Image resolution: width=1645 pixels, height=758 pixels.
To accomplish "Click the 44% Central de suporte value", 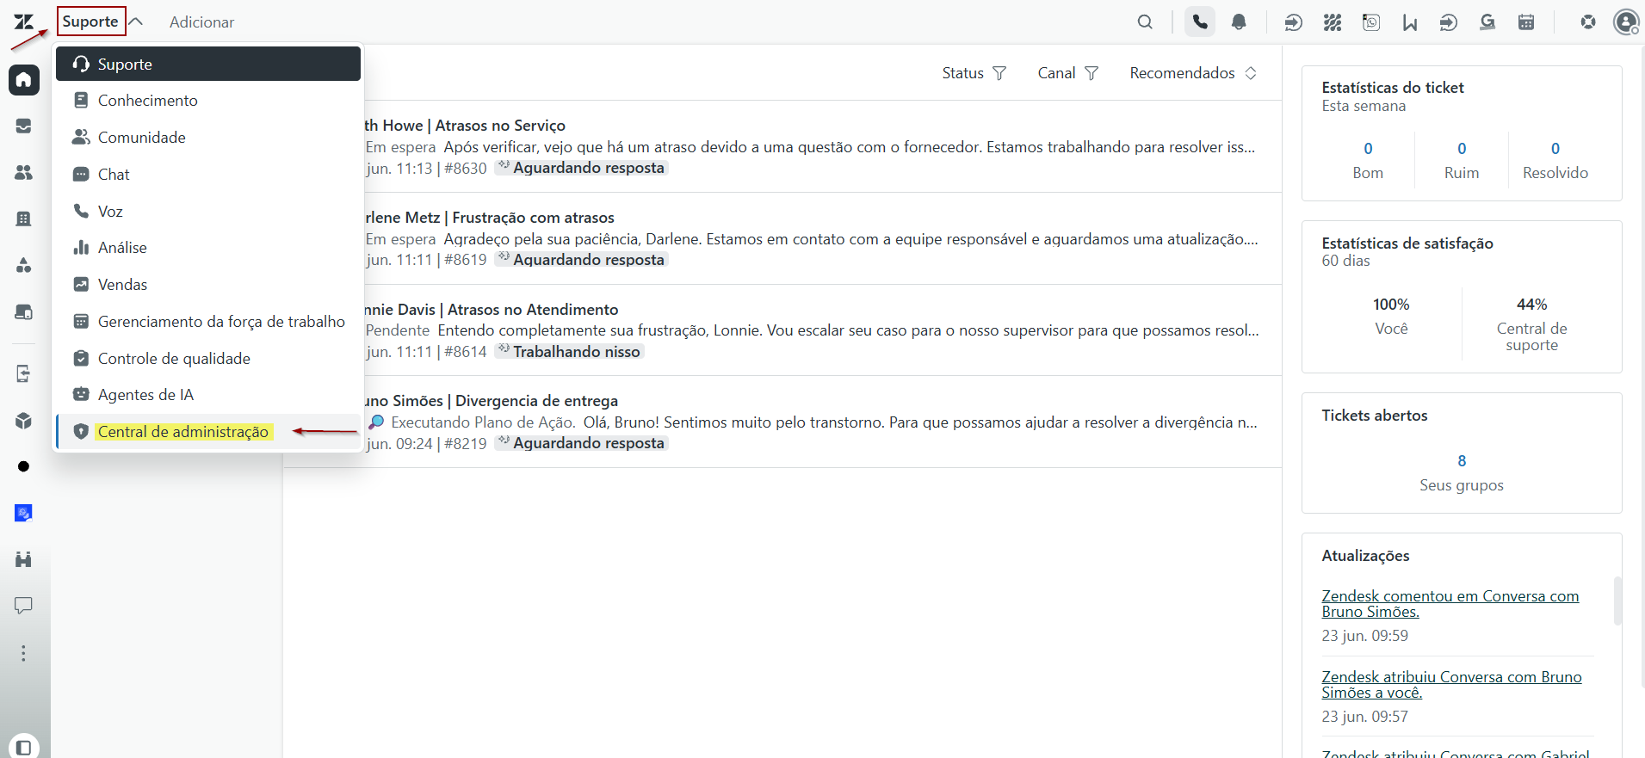I will (1532, 324).
